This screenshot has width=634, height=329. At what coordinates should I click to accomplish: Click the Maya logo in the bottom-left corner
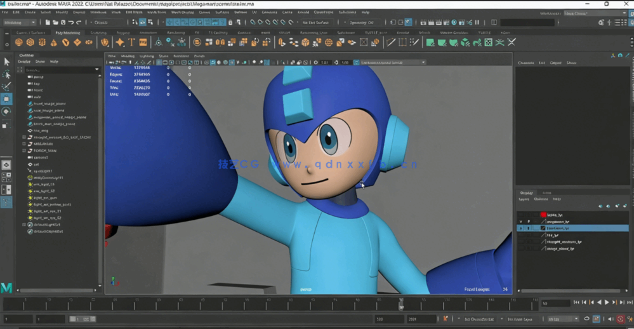coord(6,288)
